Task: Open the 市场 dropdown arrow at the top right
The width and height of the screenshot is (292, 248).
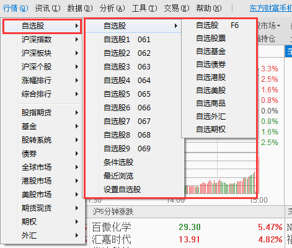Action: click(278, 26)
